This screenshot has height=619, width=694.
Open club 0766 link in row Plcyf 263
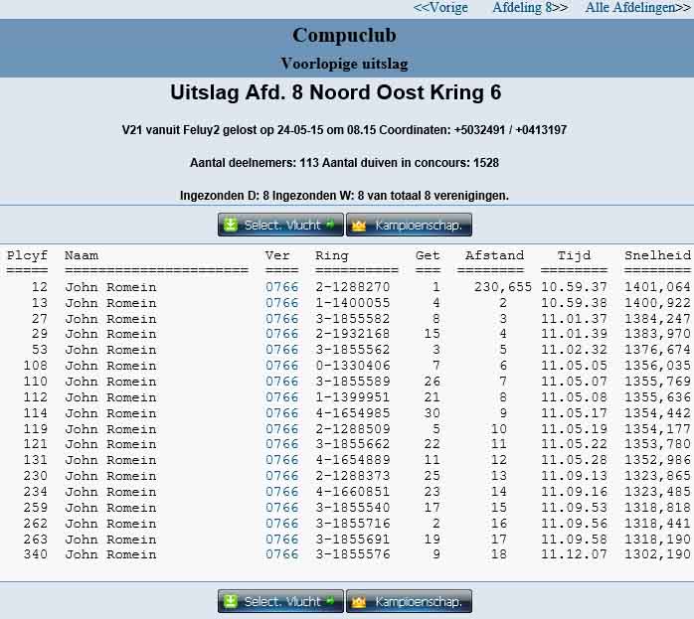click(x=282, y=540)
